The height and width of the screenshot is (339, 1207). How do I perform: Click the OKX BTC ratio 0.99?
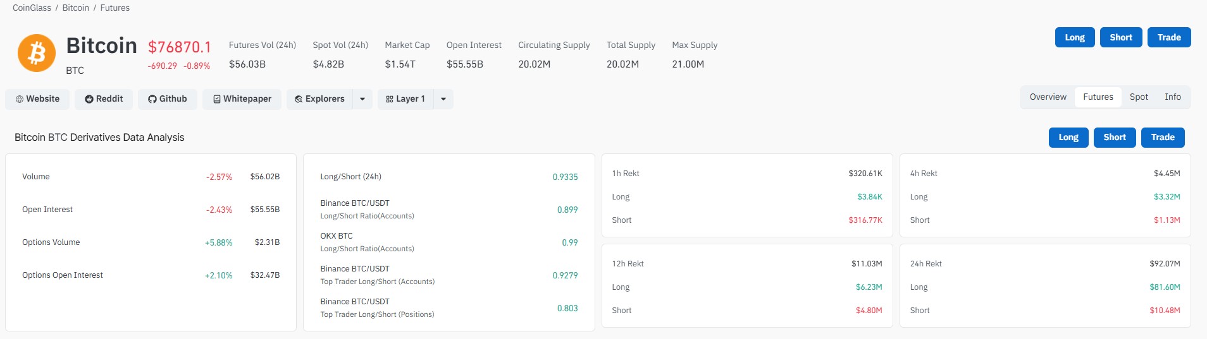[570, 242]
